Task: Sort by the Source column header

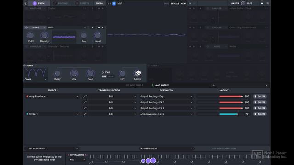Action: click(x=53, y=90)
